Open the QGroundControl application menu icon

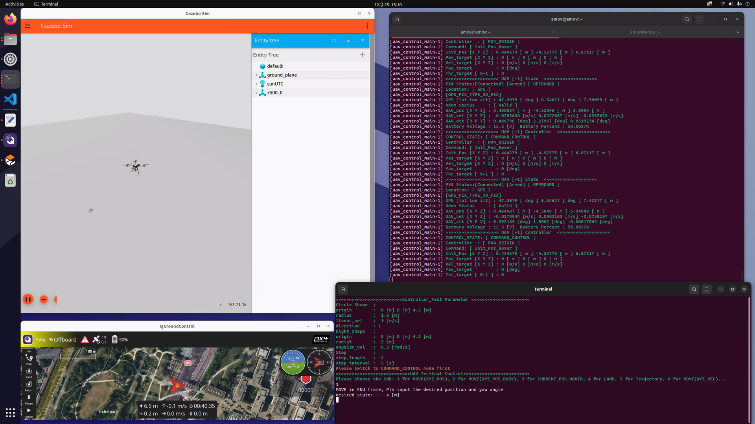pyautogui.click(x=28, y=340)
